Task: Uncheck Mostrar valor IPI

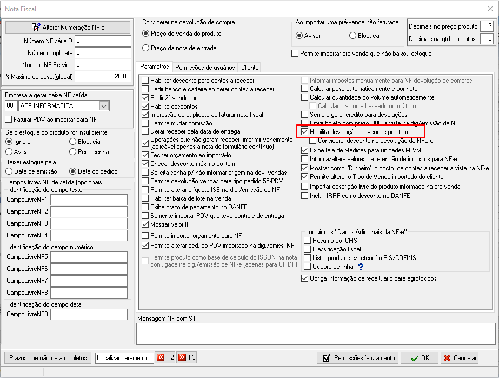Action: coord(145,224)
